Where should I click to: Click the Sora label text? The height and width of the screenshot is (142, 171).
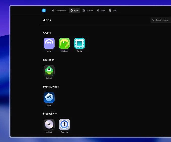click(x=49, y=105)
